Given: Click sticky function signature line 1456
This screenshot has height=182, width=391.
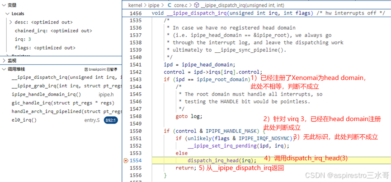Looking at the screenshot, I should click(x=269, y=13).
